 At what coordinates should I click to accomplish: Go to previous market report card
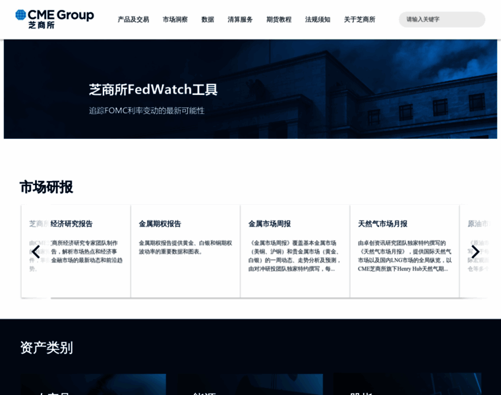(x=36, y=251)
